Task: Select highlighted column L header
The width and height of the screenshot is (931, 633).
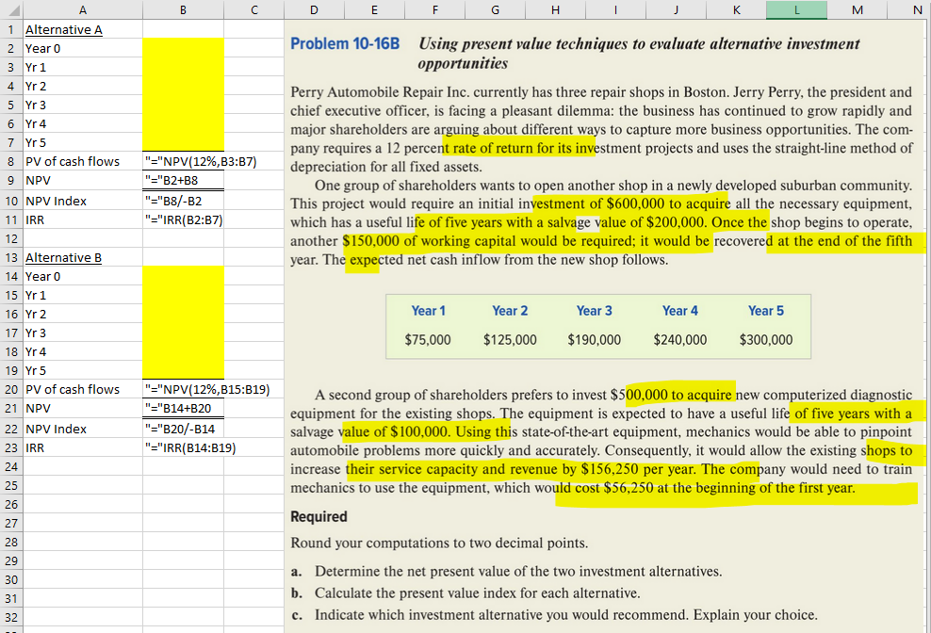Action: point(796,9)
